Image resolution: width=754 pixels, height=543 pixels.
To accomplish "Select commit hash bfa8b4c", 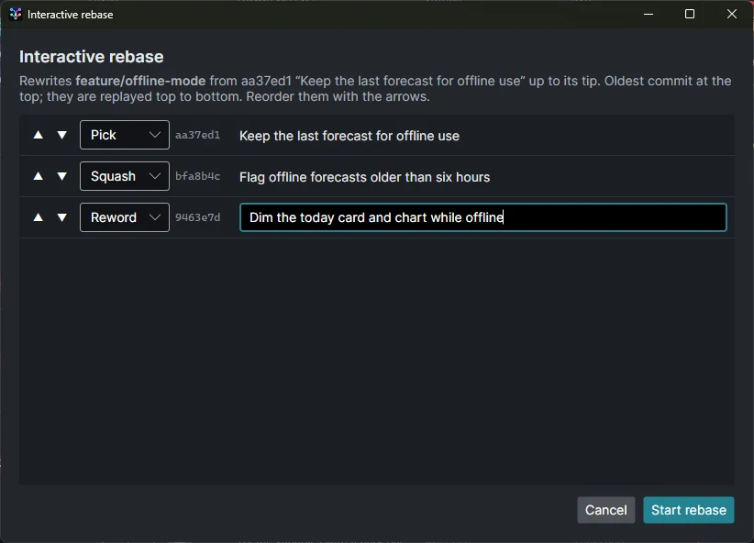I will pyautogui.click(x=197, y=176).
